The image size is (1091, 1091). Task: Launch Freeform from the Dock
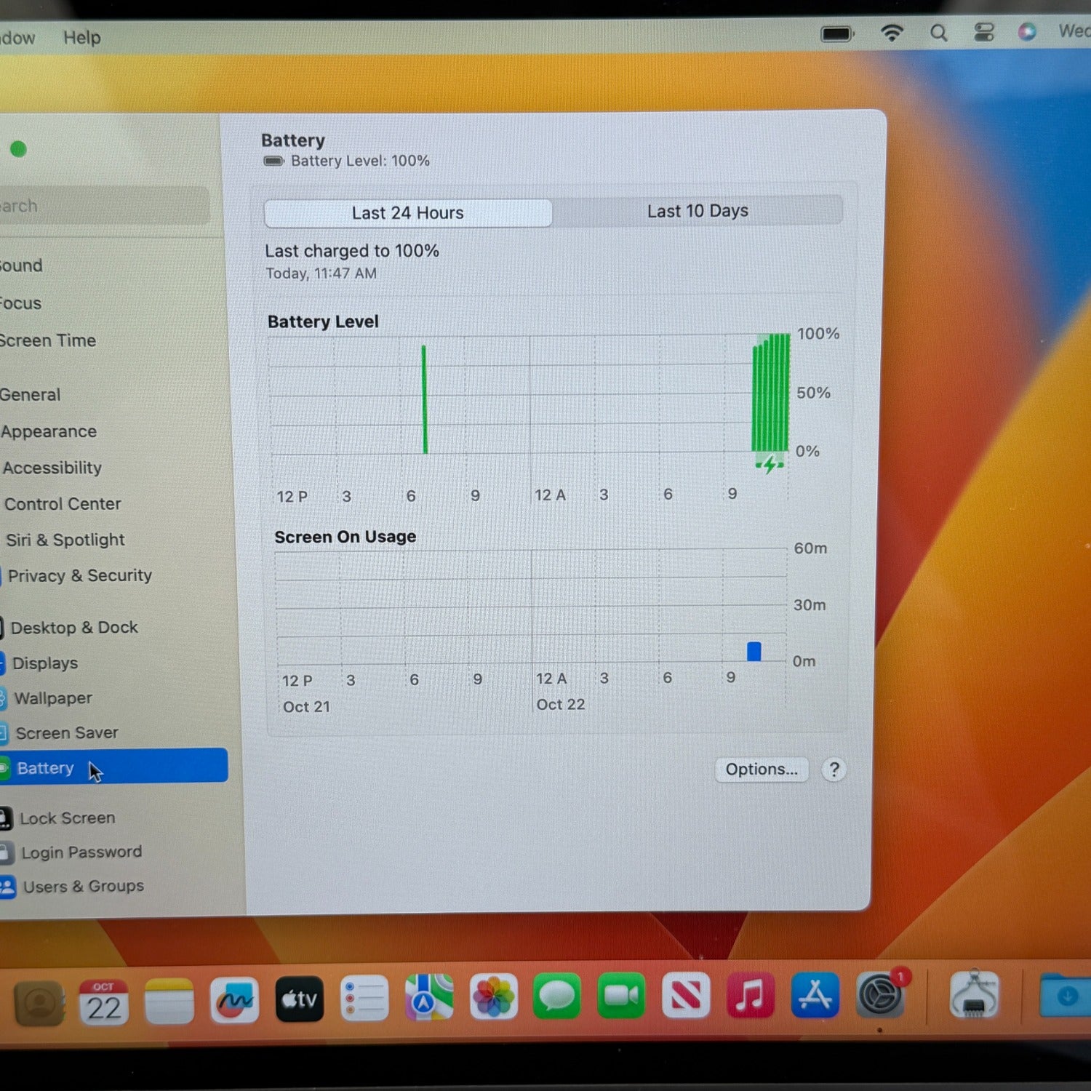click(234, 1000)
